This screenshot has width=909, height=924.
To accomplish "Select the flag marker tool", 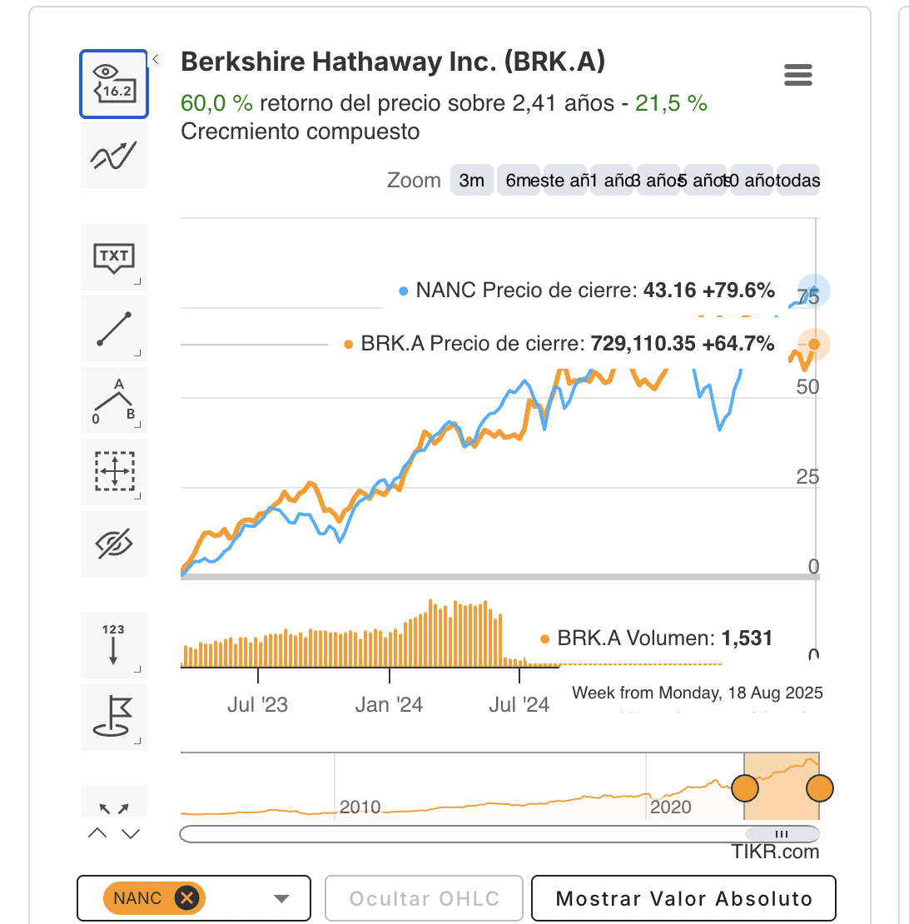I will (114, 716).
